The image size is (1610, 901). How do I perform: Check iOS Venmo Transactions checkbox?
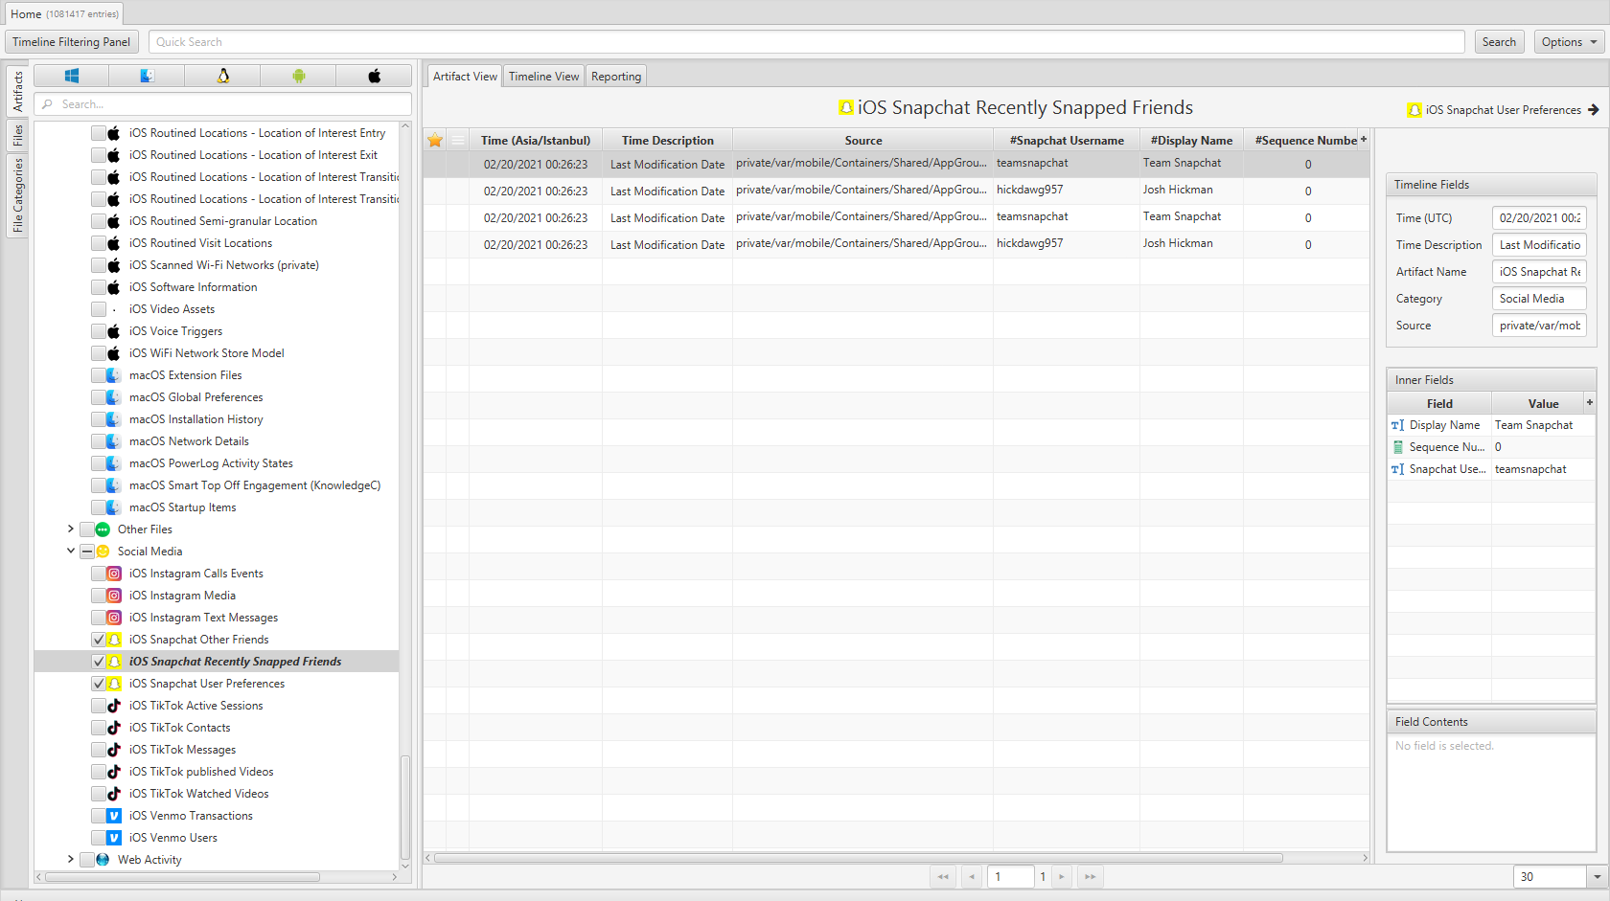pos(99,816)
